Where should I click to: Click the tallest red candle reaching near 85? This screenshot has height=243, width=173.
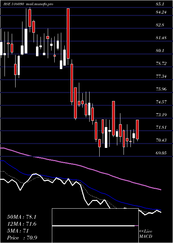pos(68,33)
